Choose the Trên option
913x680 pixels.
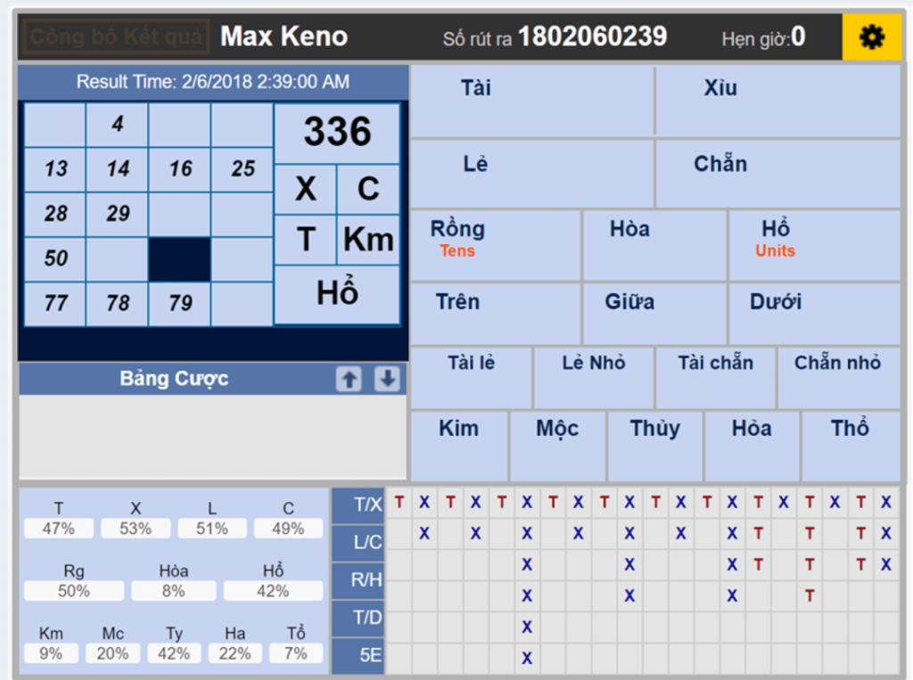[x=496, y=315]
